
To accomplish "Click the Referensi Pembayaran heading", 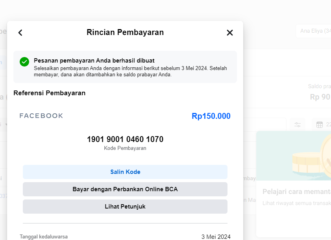I will (50, 93).
